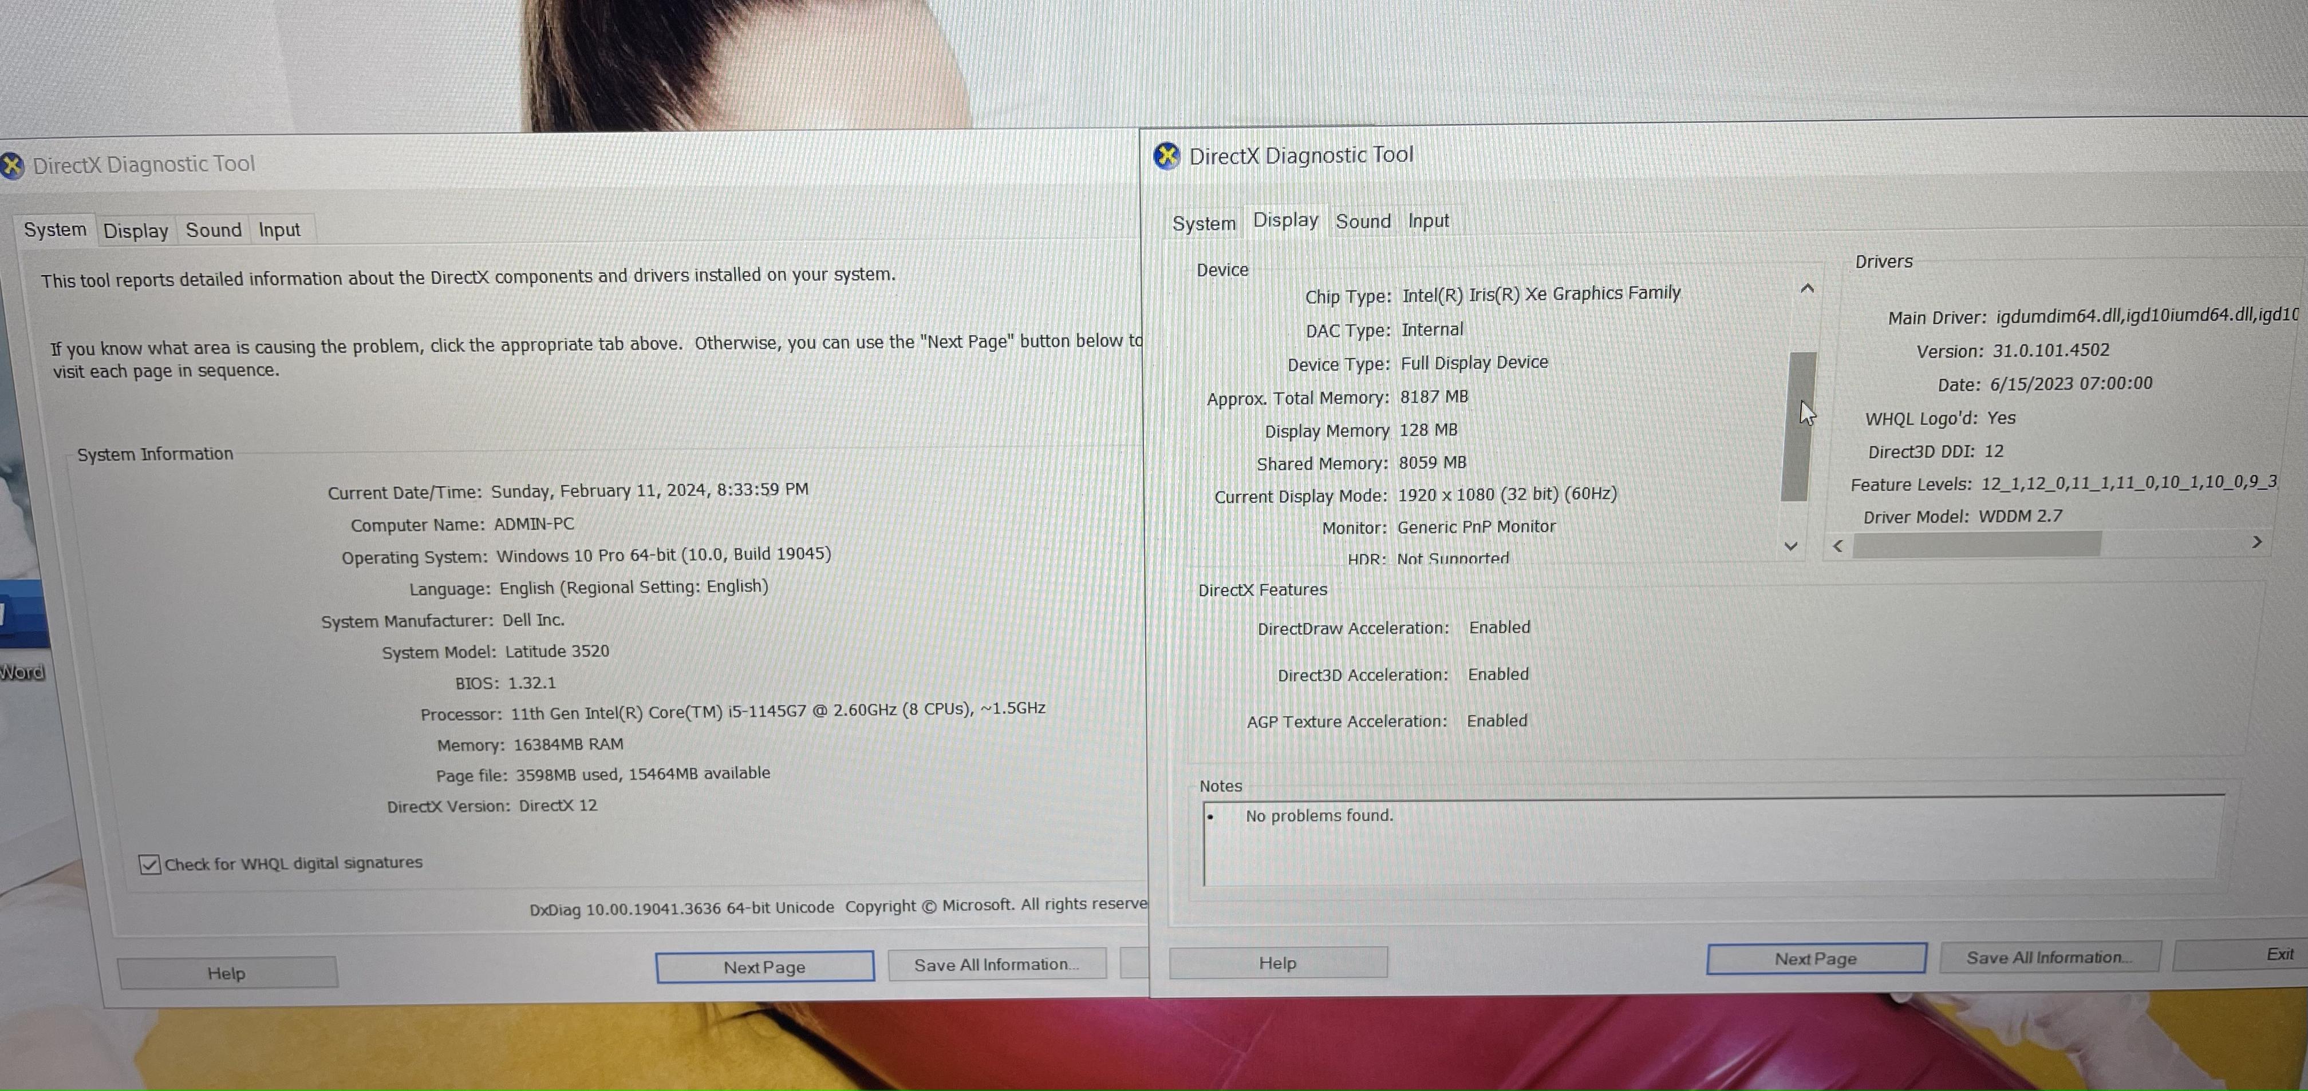Viewport: 2308px width, 1091px height.
Task: Click WHQL Logo'd value Yes
Action: [x=2001, y=418]
